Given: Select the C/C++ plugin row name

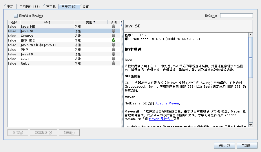Looking at the screenshot, I should click(26, 59).
